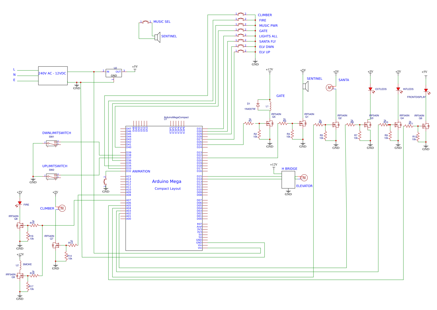The height and width of the screenshot is (310, 437).
Task: Select the Q5 IRF540N MOSFET symbol
Action: coord(270,123)
